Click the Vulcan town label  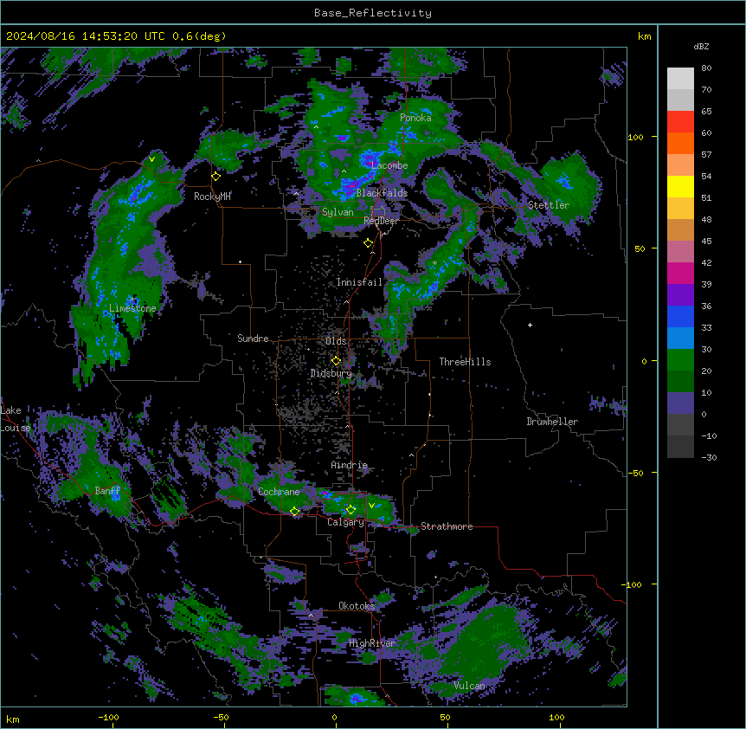(x=469, y=686)
